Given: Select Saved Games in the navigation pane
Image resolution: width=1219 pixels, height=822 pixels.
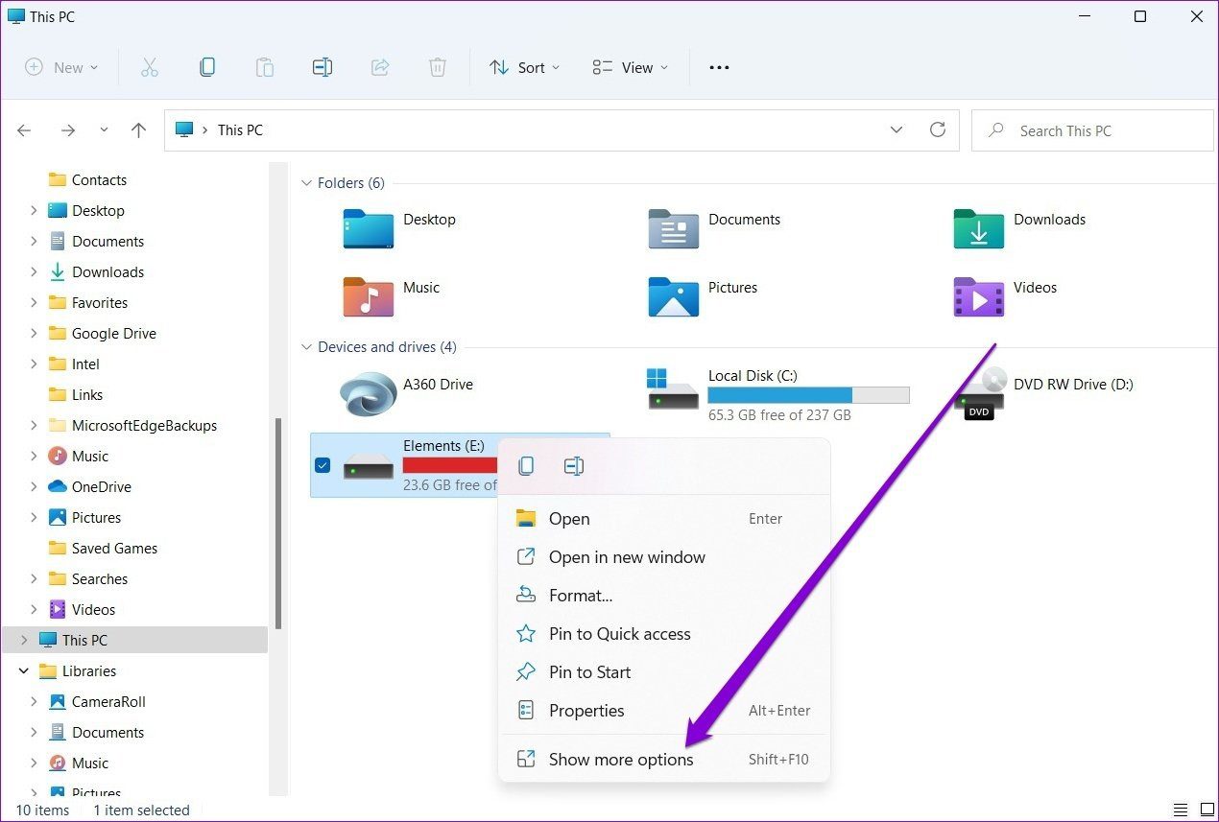Looking at the screenshot, I should (114, 549).
